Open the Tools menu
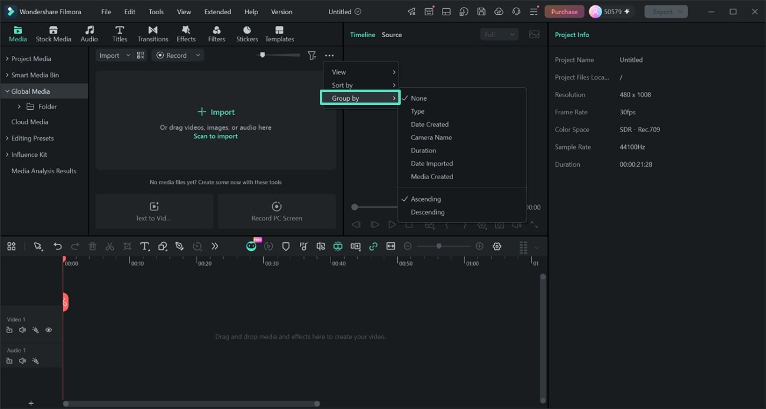766x409 pixels. (x=156, y=12)
